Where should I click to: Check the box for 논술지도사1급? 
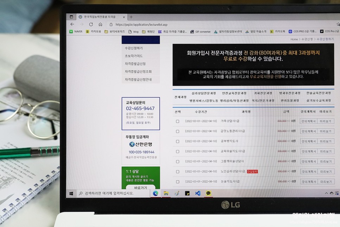pyautogui.click(x=178, y=182)
